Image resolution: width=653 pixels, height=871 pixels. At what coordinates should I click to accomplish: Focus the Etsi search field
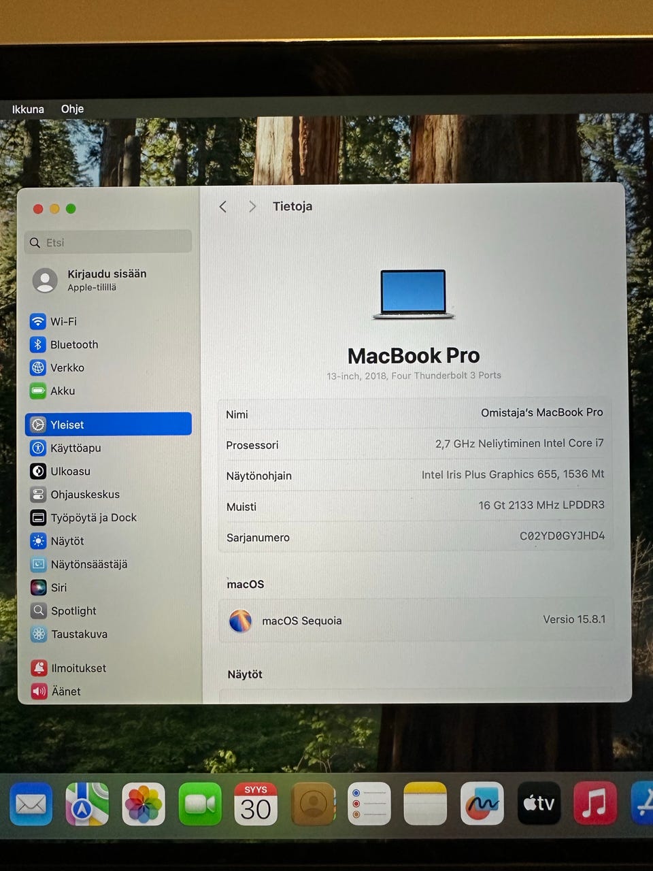[109, 242]
